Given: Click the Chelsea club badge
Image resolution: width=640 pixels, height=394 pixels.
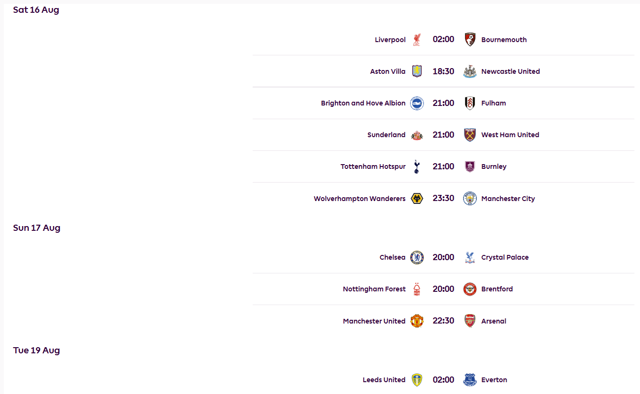Looking at the screenshot, I should [x=417, y=257].
